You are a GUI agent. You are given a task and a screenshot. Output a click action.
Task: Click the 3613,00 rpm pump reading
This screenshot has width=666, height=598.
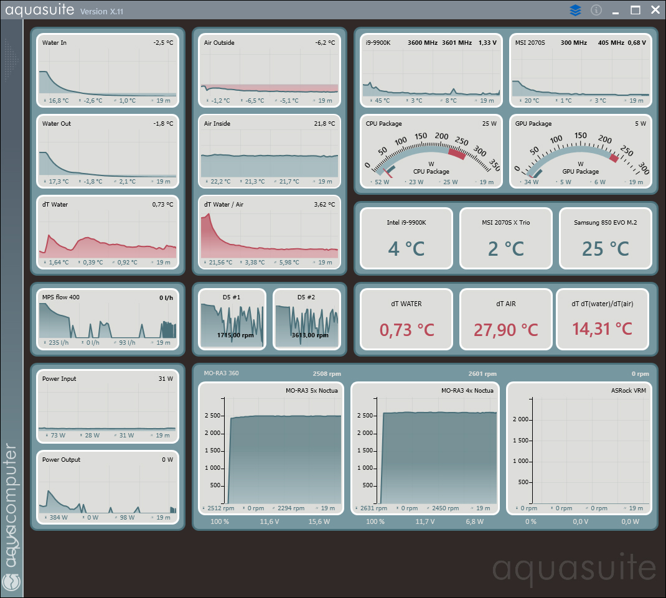[x=309, y=335]
